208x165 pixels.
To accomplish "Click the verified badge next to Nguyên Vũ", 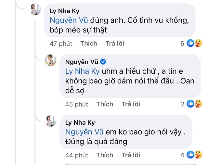I will tap(103, 61).
